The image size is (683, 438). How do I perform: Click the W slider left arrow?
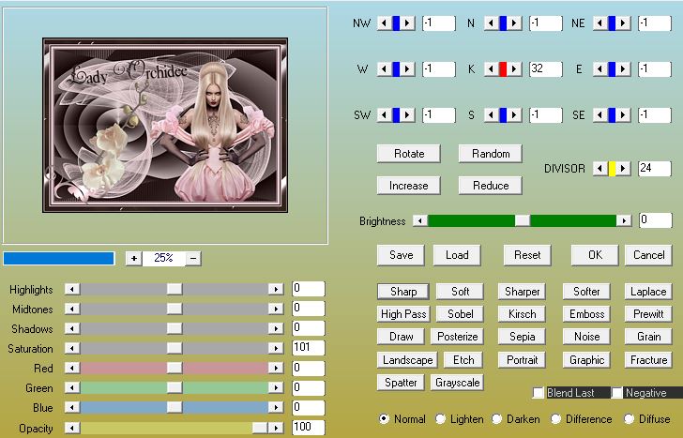384,68
